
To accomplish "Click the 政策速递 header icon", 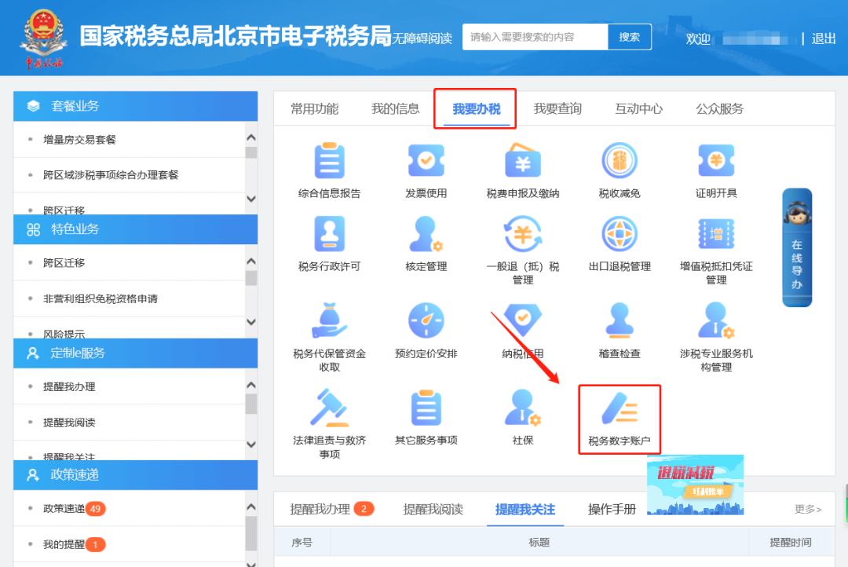I will [x=33, y=475].
